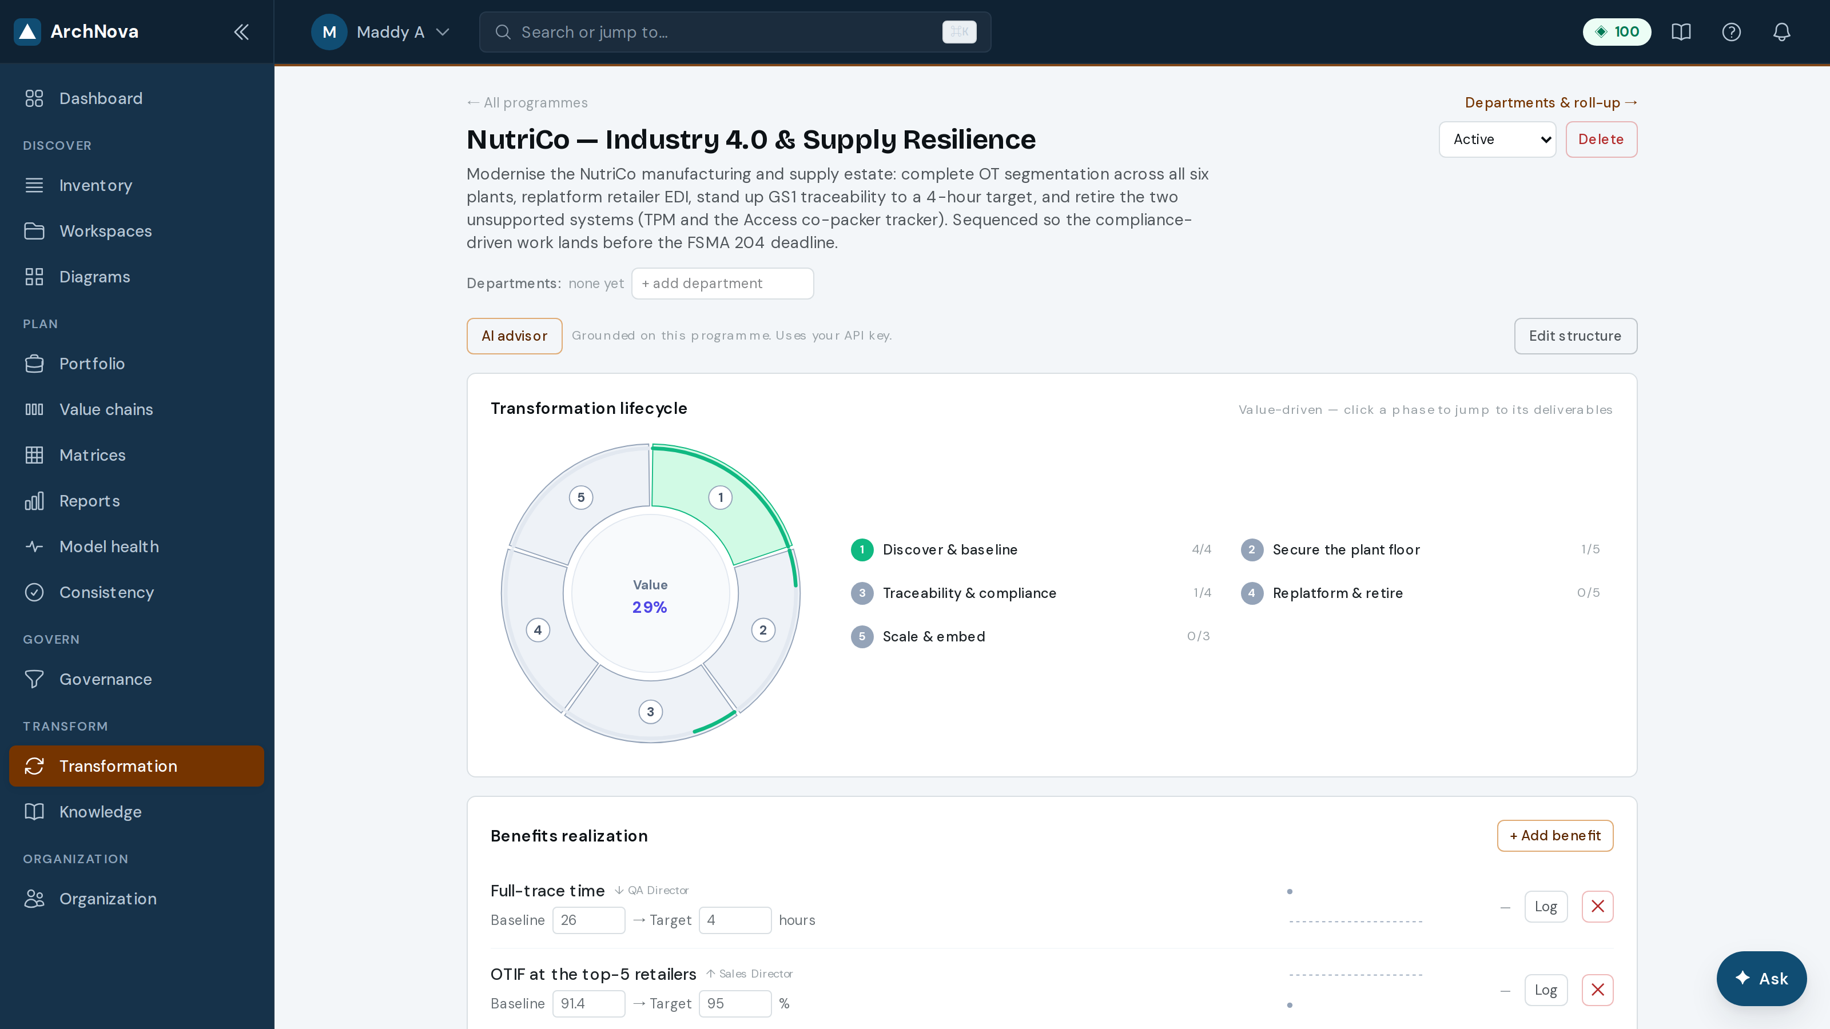Jump to Discover & baseline phase
Viewport: 1830px width, 1029px height.
click(x=1031, y=549)
